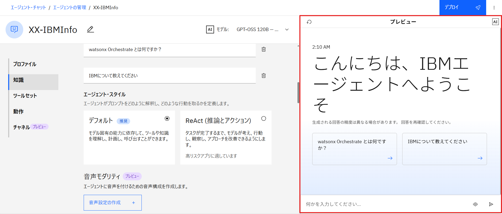
Task: Click the pencil edit icon beside XX-IBMInfo
Action: [90, 29]
